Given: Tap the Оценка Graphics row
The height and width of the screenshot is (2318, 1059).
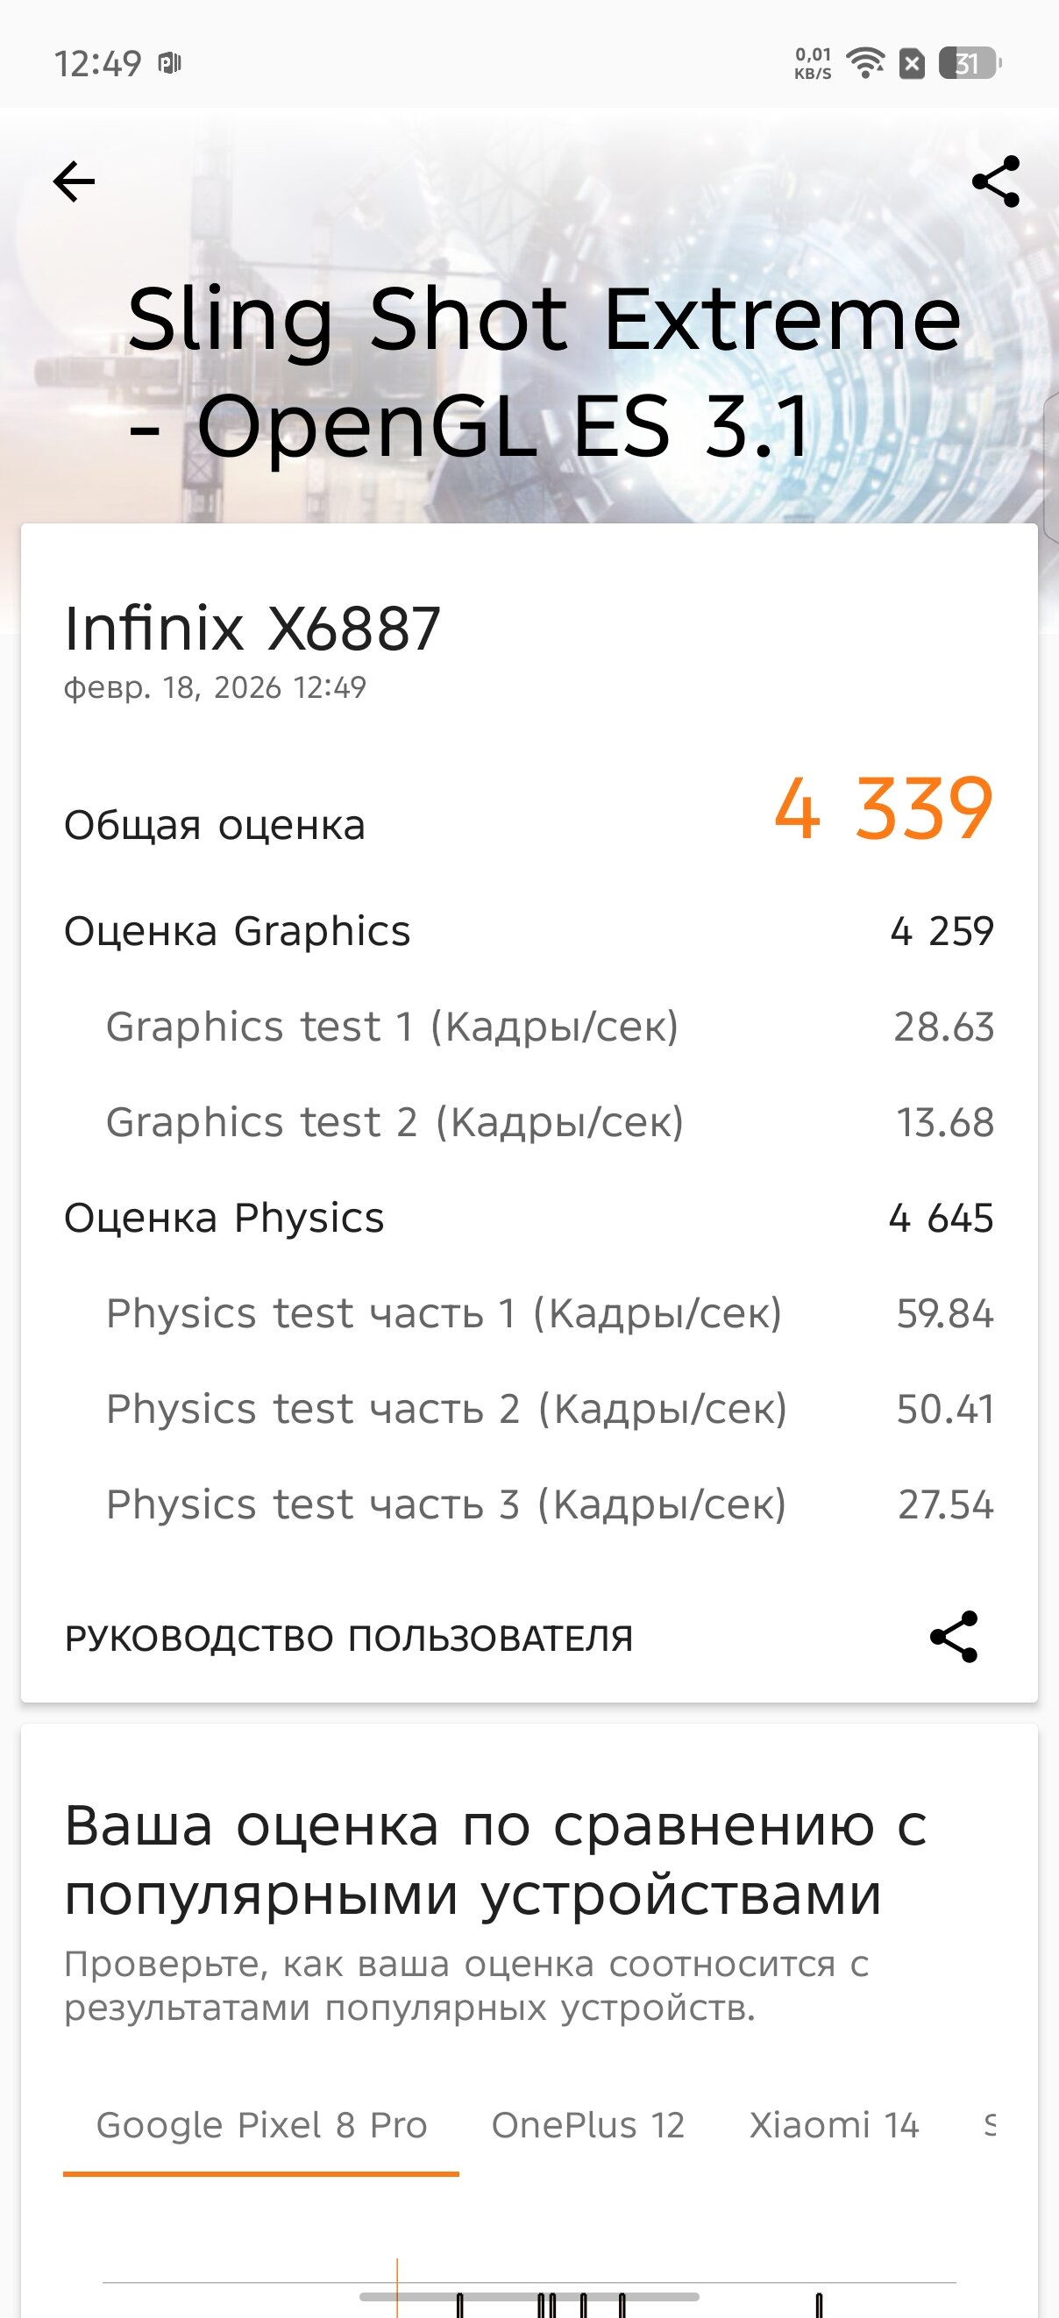Looking at the screenshot, I should pos(529,931).
